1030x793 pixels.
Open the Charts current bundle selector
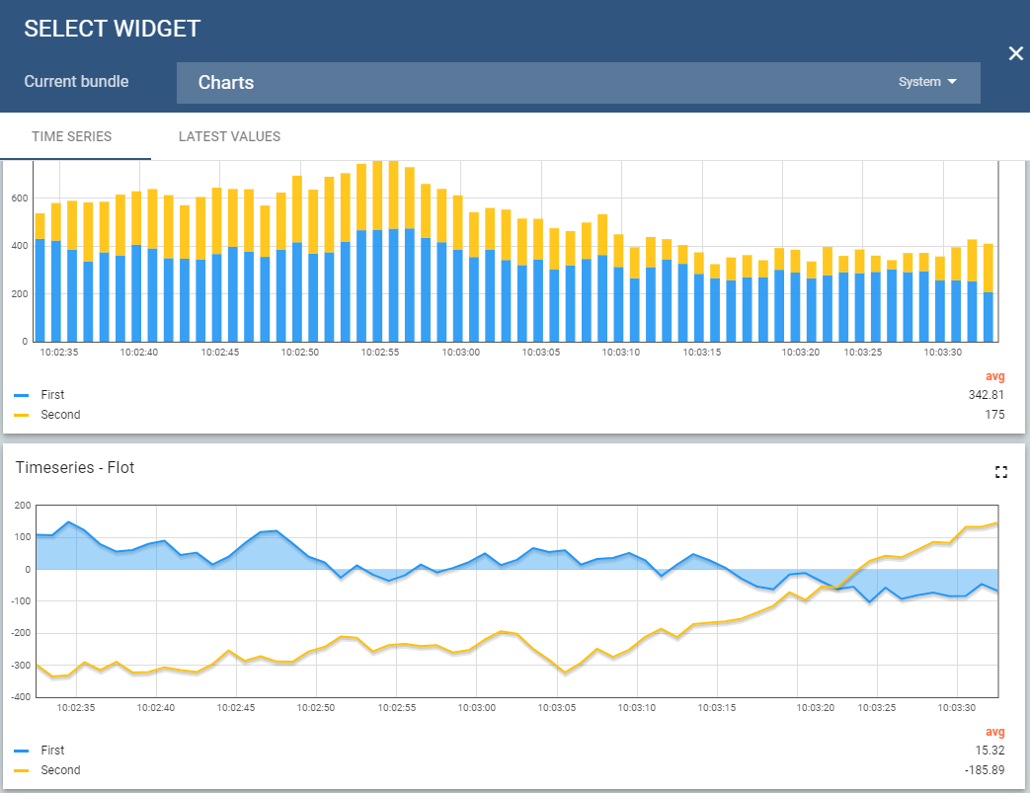[533, 83]
